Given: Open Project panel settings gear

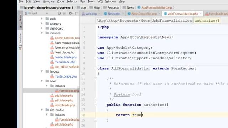Looking at the screenshot, I should tap(71, 14).
